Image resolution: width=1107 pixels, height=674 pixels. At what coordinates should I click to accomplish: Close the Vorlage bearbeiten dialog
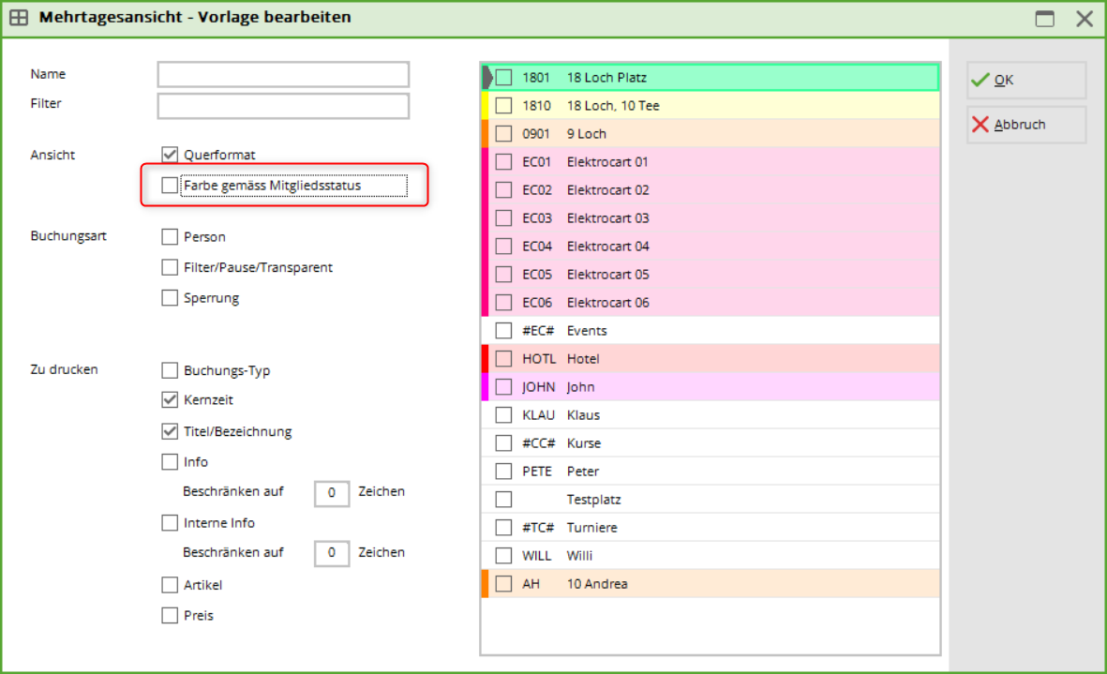(x=1085, y=18)
